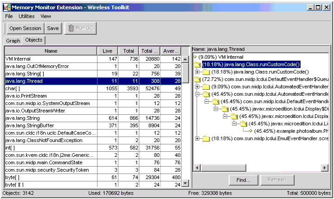Click folder icon of EmulEventHandler.scre node
Image resolution: width=334 pixels, height=199 pixels.
click(206, 139)
